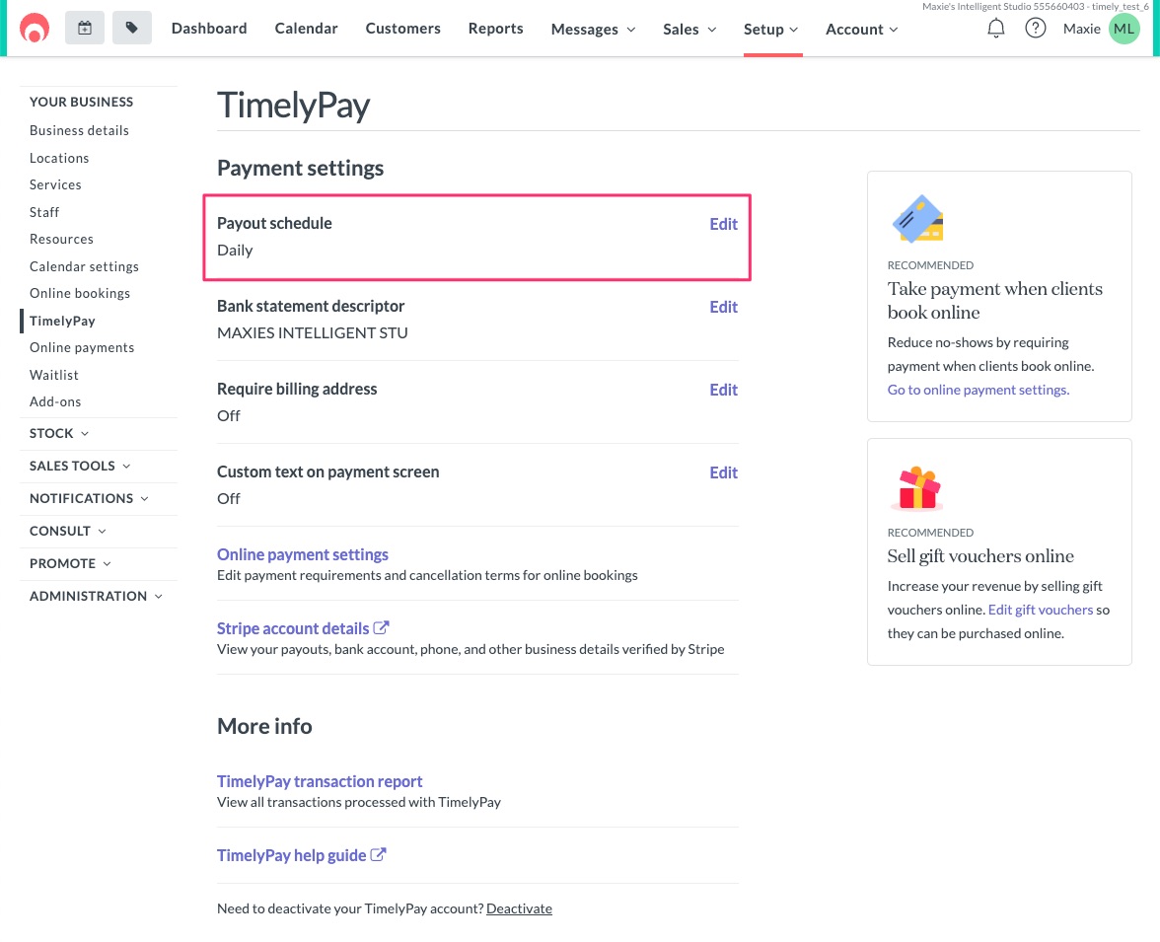Open Business details in sidebar
Image resolution: width=1160 pixels, height=942 pixels.
click(79, 130)
